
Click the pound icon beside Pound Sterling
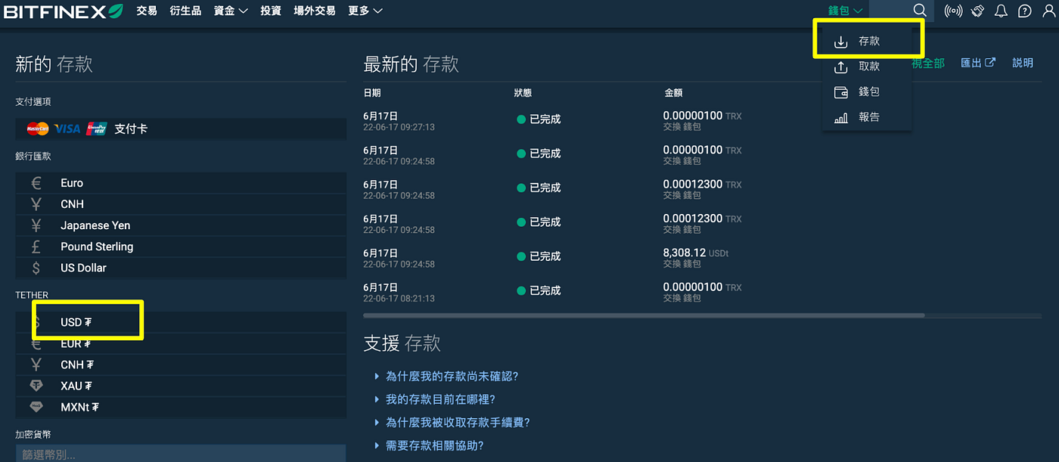(x=36, y=247)
